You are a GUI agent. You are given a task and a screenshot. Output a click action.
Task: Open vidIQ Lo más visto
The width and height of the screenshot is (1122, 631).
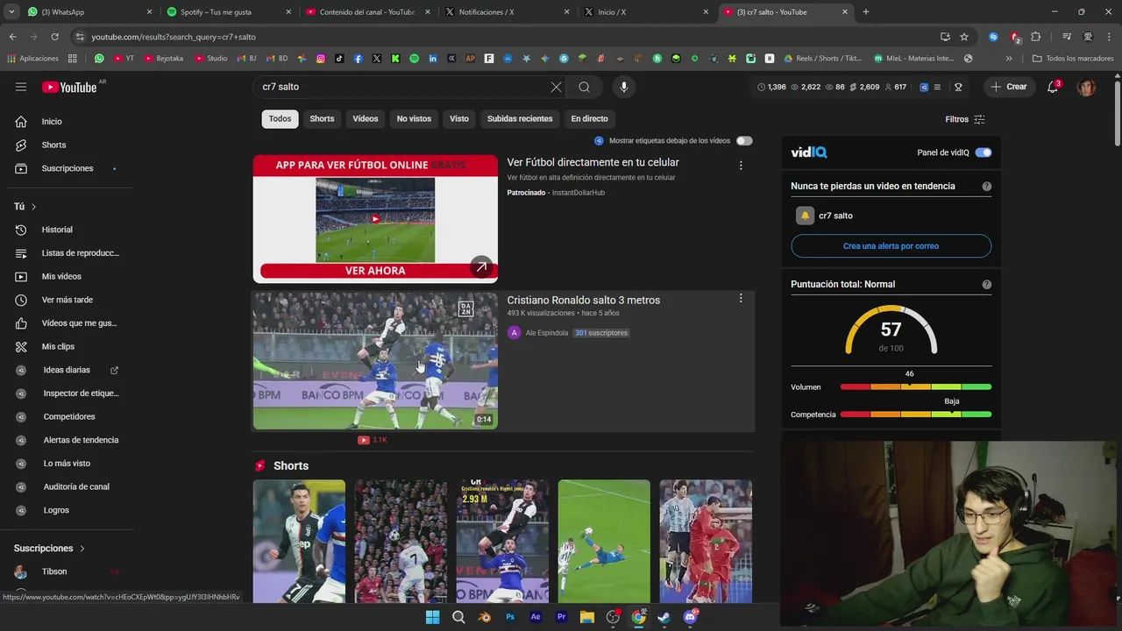(67, 463)
